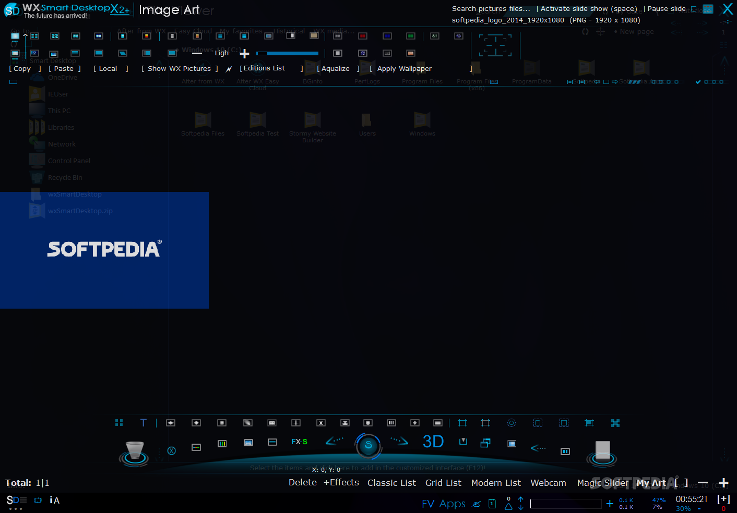Click the four-squares grid icon
Viewport: 737px width, 513px height.
pos(119,423)
